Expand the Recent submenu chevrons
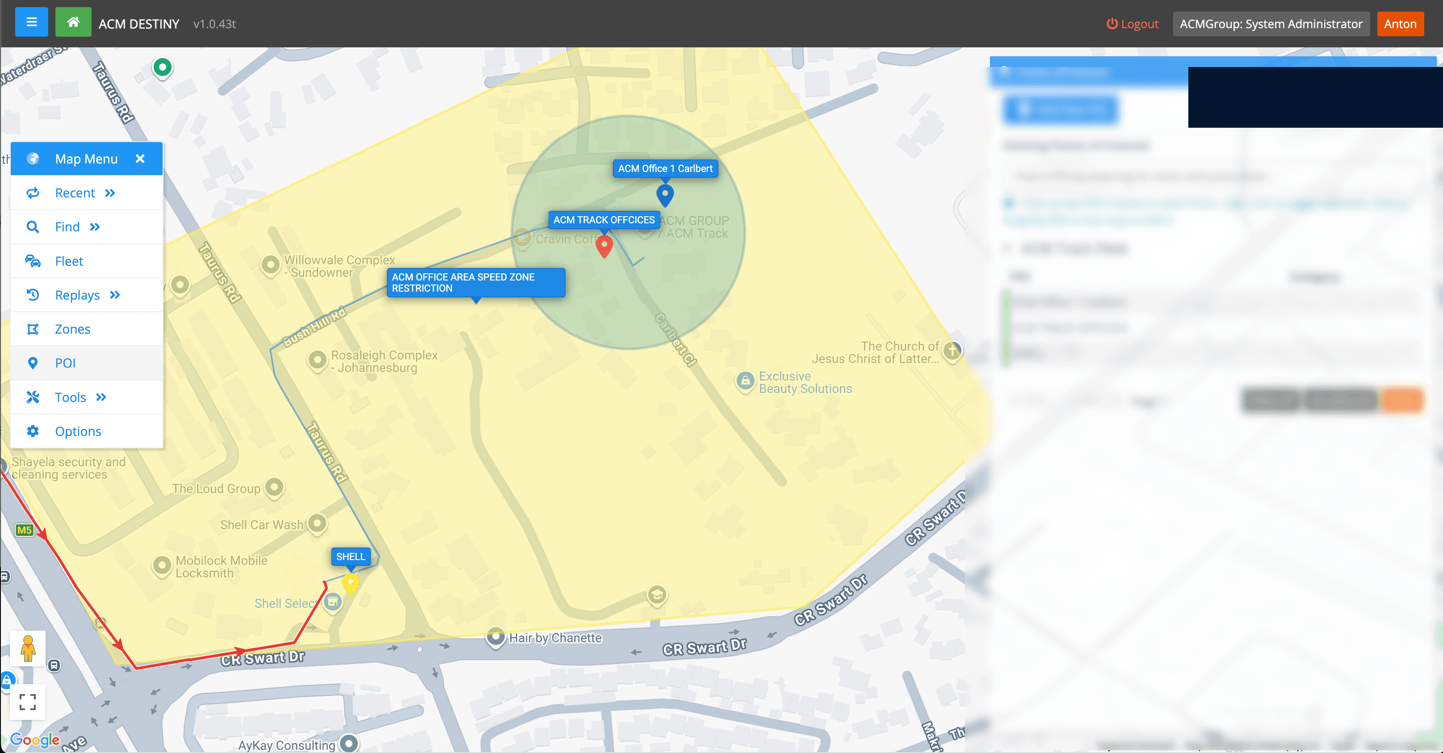Screen dimensions: 1443x753 pos(110,193)
